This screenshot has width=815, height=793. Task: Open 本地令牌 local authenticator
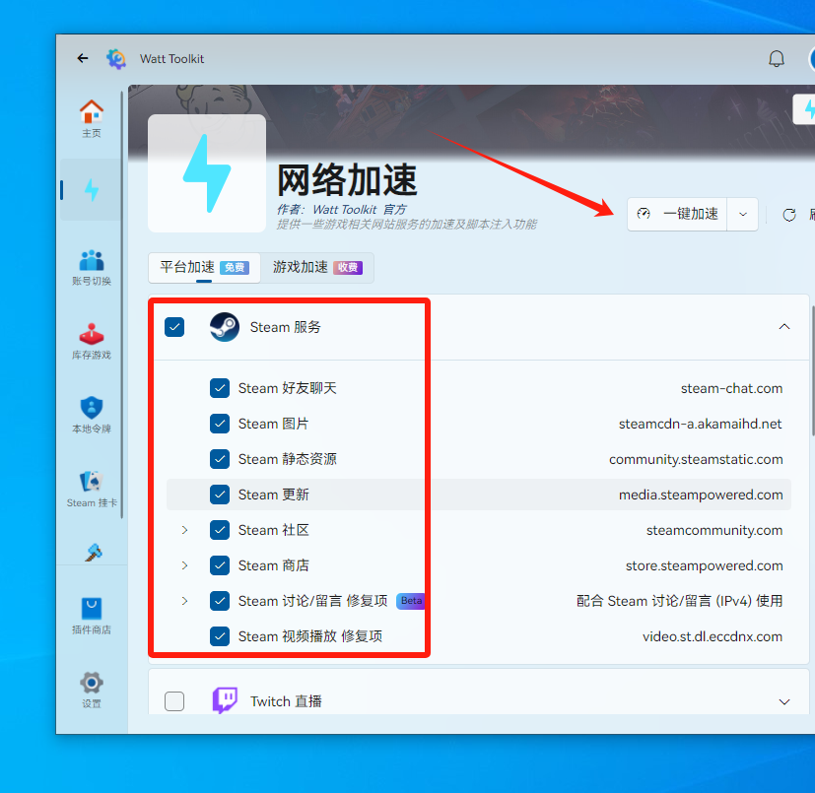coord(92,415)
